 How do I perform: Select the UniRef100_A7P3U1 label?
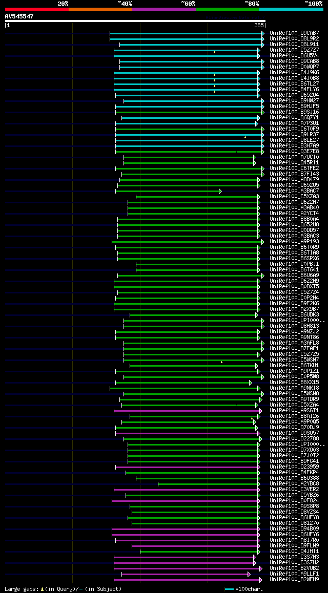coord(294,123)
